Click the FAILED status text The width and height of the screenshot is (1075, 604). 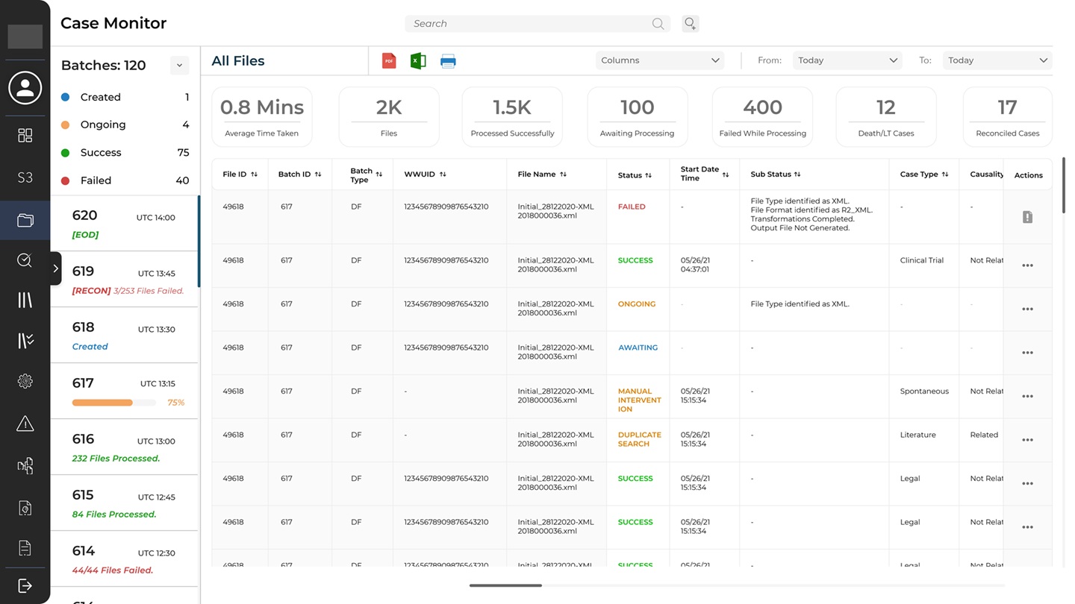point(632,207)
